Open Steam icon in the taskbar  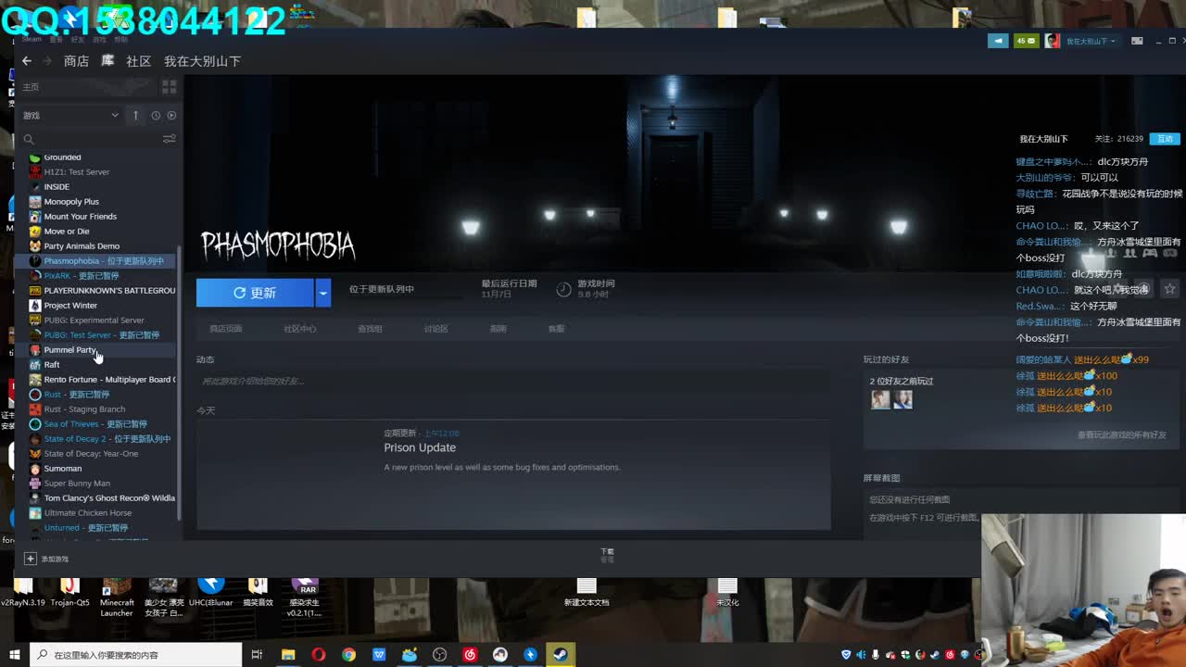pos(561,655)
